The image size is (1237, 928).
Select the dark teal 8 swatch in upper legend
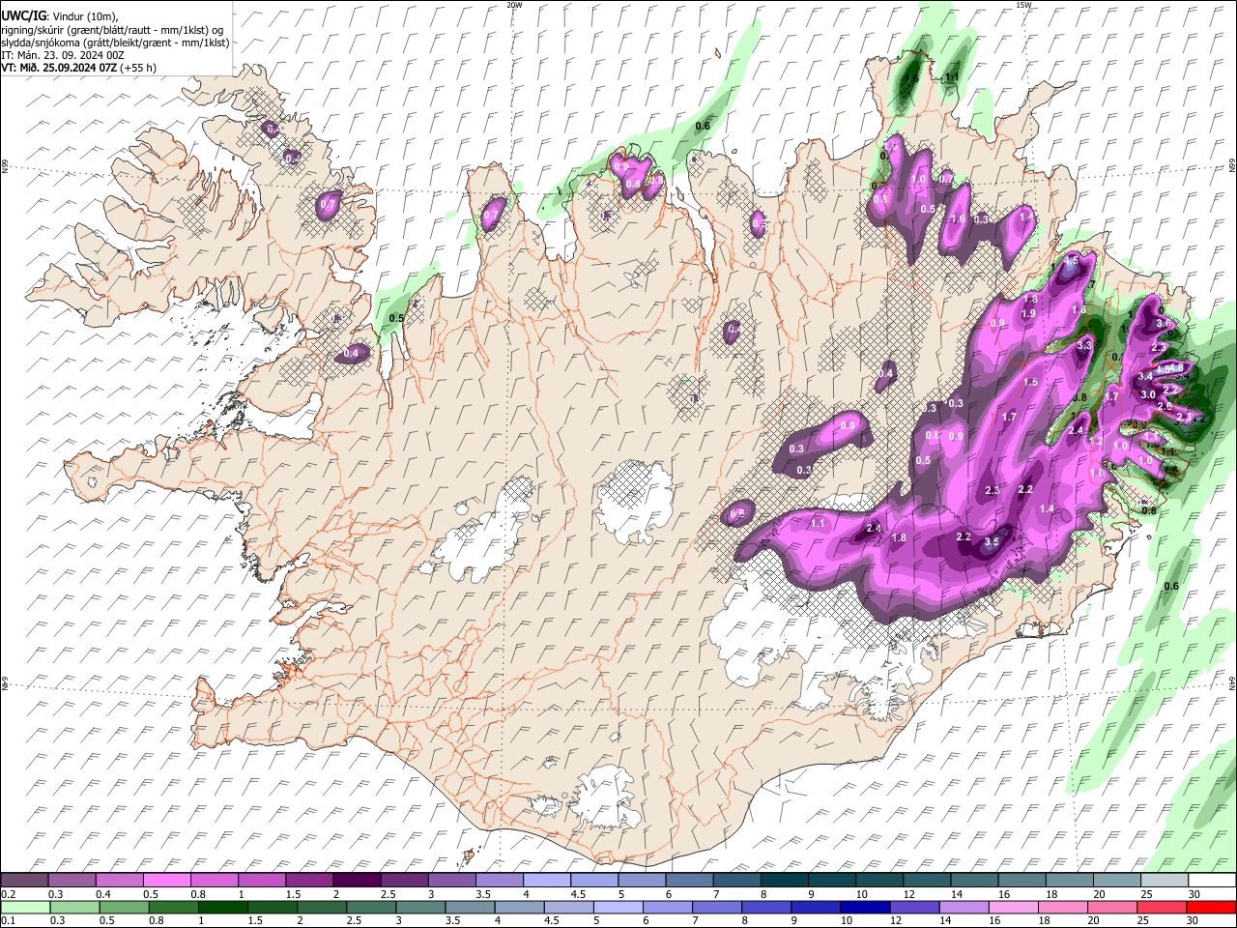(x=785, y=880)
